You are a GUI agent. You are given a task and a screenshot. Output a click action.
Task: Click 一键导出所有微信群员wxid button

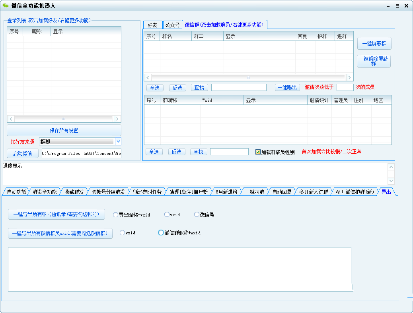pos(60,233)
